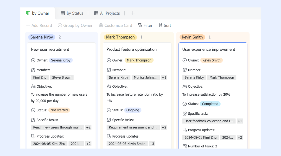The height and width of the screenshot is (156, 281).
Task: Click Progress updates icon in User experience improvement card
Action: (x=184, y=130)
